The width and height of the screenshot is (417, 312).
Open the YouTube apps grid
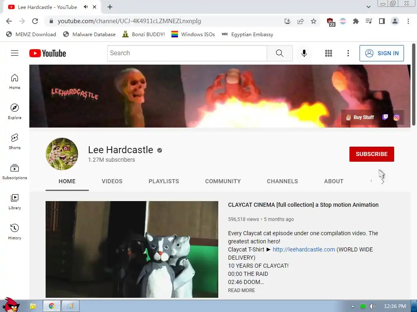[x=329, y=53]
